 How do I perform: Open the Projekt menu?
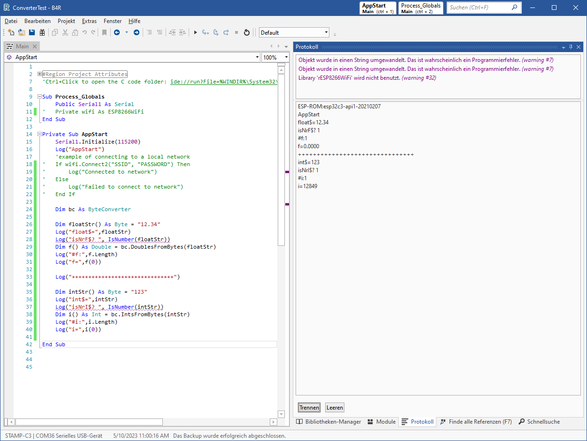(x=66, y=21)
